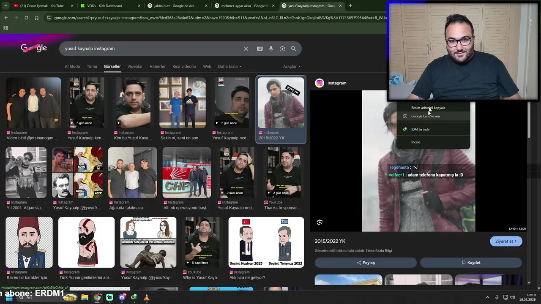541x304 pixels.
Task: View site information icon in address bar
Action: coord(49,18)
